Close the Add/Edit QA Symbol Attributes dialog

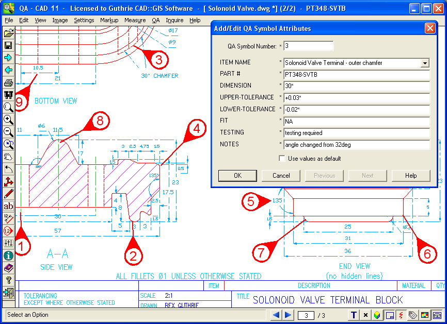tap(430, 28)
